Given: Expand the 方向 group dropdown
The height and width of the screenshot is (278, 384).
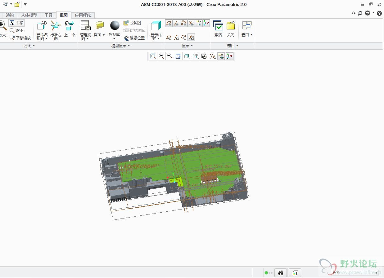Looking at the screenshot, I should pyautogui.click(x=29, y=46).
